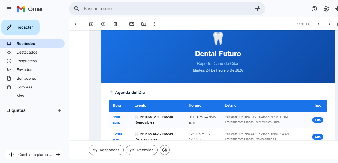Report this email as spam
This screenshot has height=163, width=338.
[x=103, y=24]
